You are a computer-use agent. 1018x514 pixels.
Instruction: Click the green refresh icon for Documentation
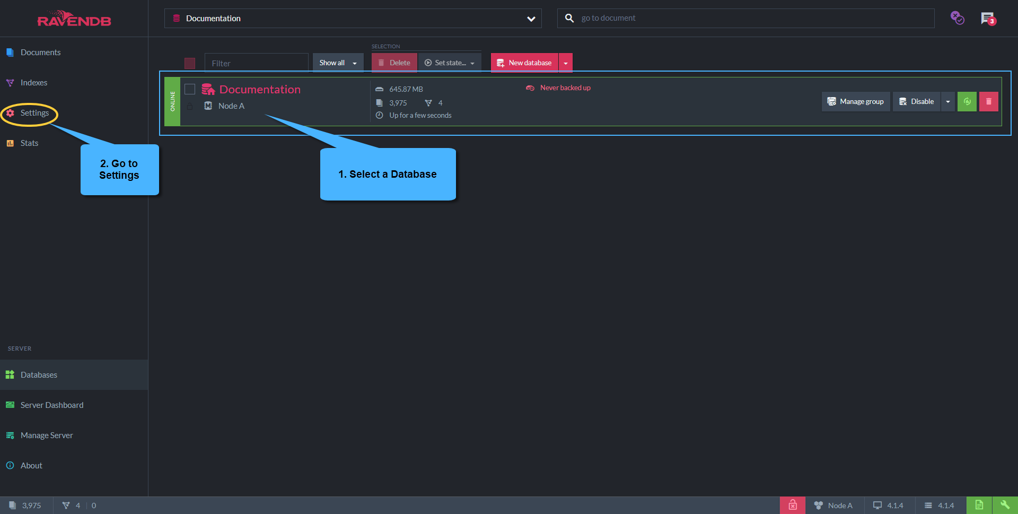click(967, 101)
